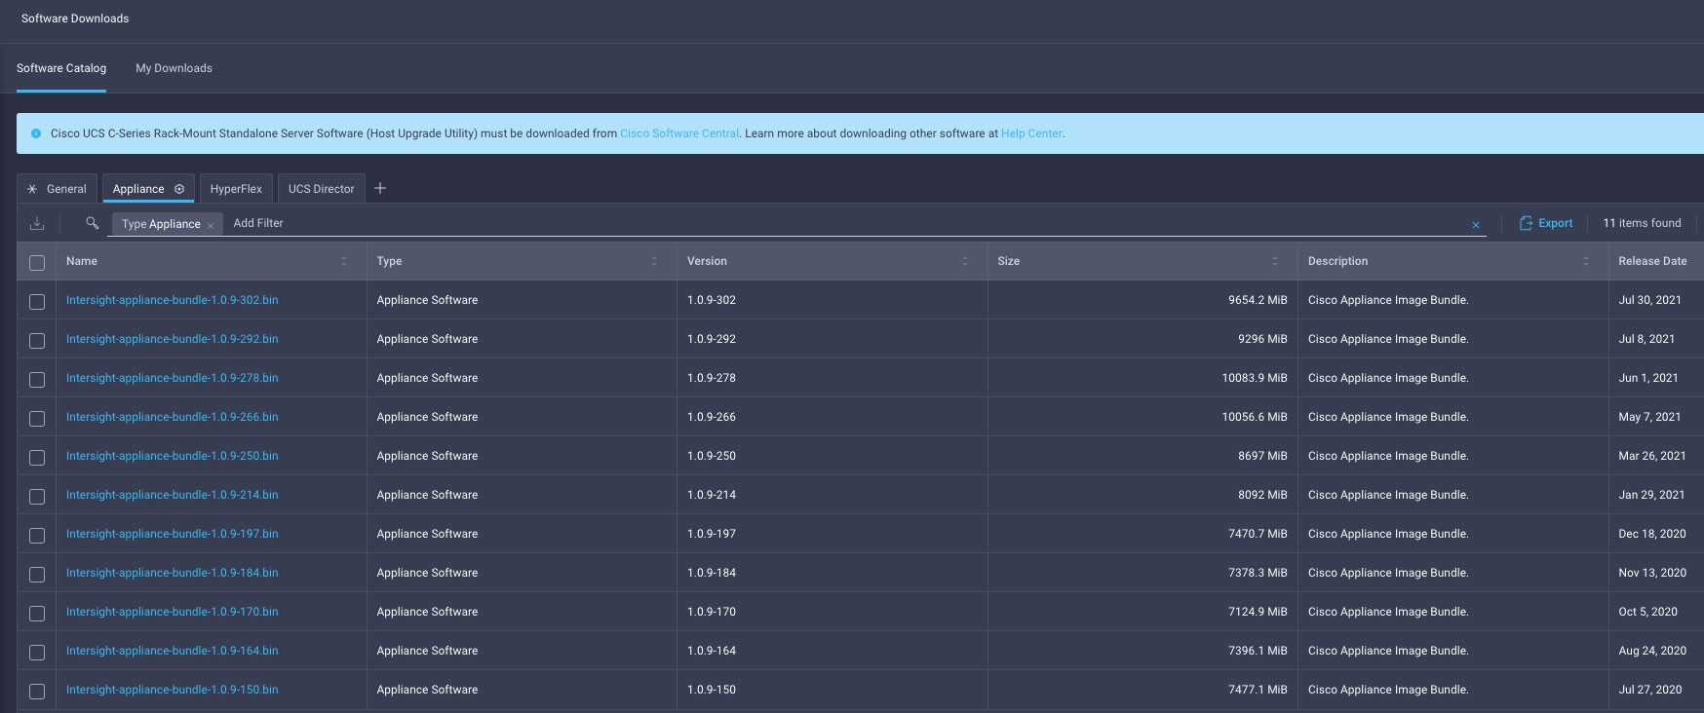The image size is (1704, 713).
Task: Sort by the Name column arrows
Action: [x=344, y=261]
